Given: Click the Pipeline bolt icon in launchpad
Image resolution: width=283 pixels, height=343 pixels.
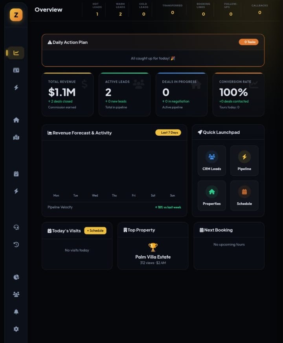Looking at the screenshot, I should pos(244,157).
